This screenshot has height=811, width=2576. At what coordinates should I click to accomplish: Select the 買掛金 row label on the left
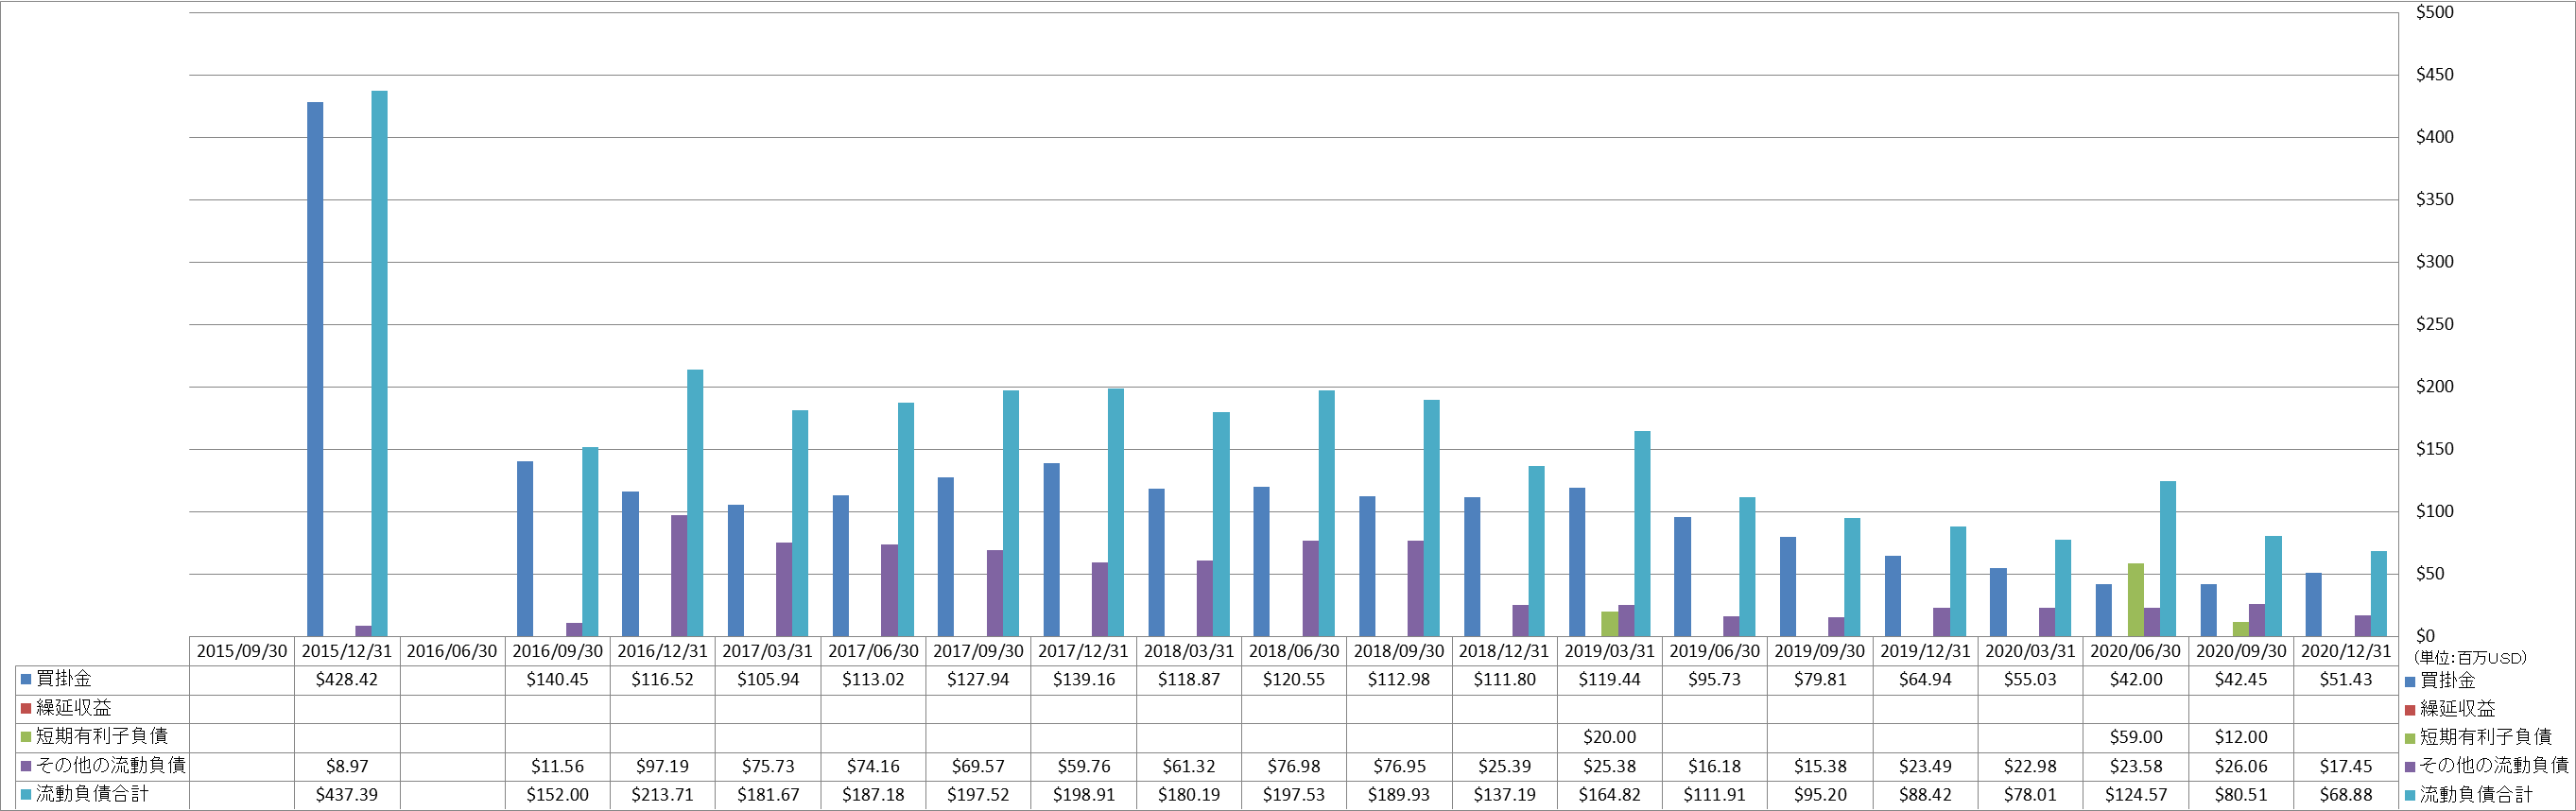(x=64, y=679)
